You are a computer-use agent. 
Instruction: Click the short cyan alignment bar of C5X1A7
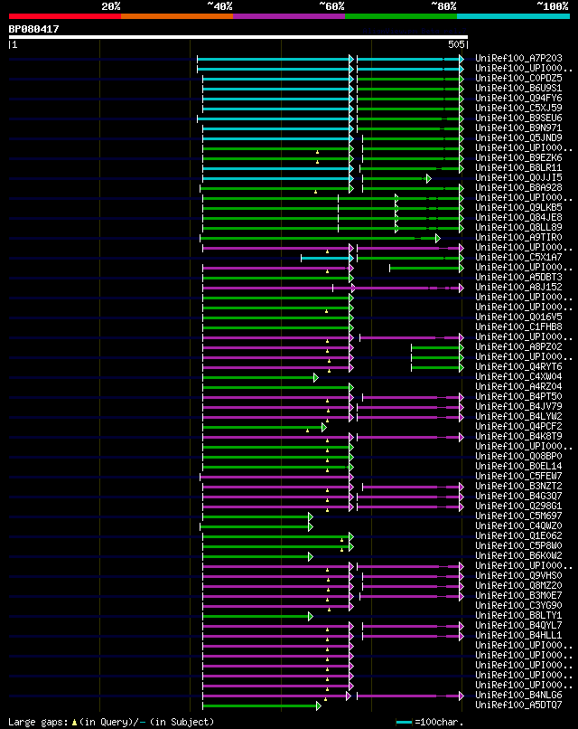tap(326, 258)
